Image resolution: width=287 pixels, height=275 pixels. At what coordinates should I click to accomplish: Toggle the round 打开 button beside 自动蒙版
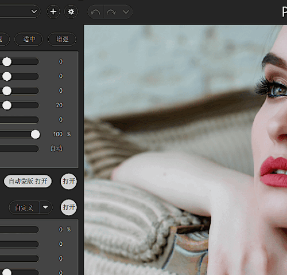69,181
